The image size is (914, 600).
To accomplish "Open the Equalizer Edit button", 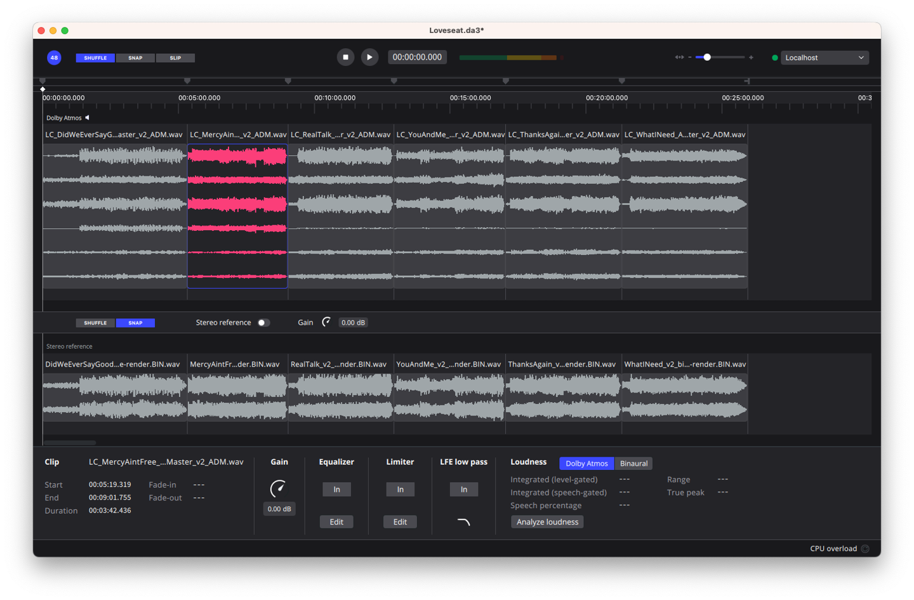I will coord(336,522).
